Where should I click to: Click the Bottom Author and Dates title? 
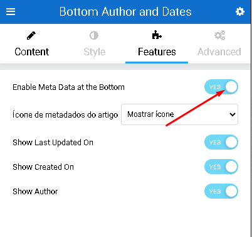click(x=125, y=11)
